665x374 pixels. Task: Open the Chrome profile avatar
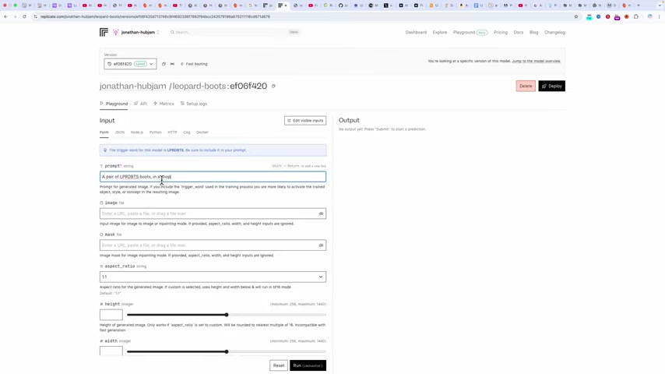click(649, 16)
